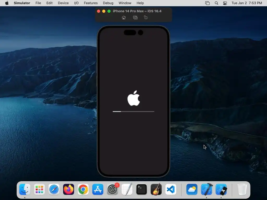Screen dimensions: 267x200
Task: Open Launchpad from the Dock
Action: (x=39, y=189)
